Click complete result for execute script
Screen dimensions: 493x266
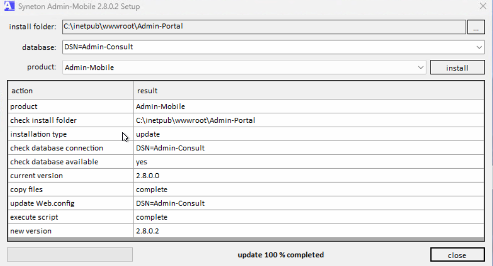[309, 217]
